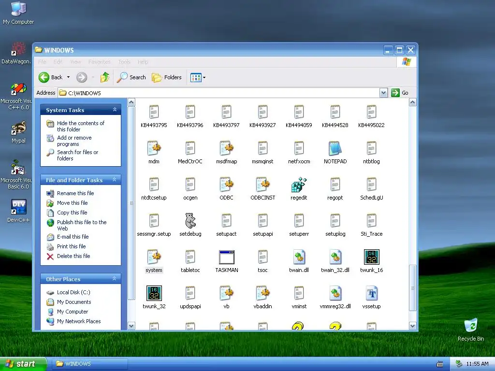495x371 pixels.
Task: Click Delete this file link
Action: (x=73, y=256)
